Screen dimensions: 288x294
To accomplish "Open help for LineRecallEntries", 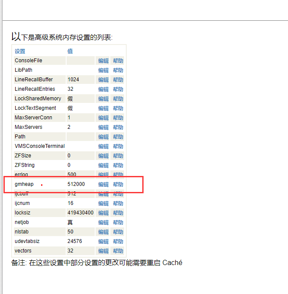I will click(x=118, y=89).
